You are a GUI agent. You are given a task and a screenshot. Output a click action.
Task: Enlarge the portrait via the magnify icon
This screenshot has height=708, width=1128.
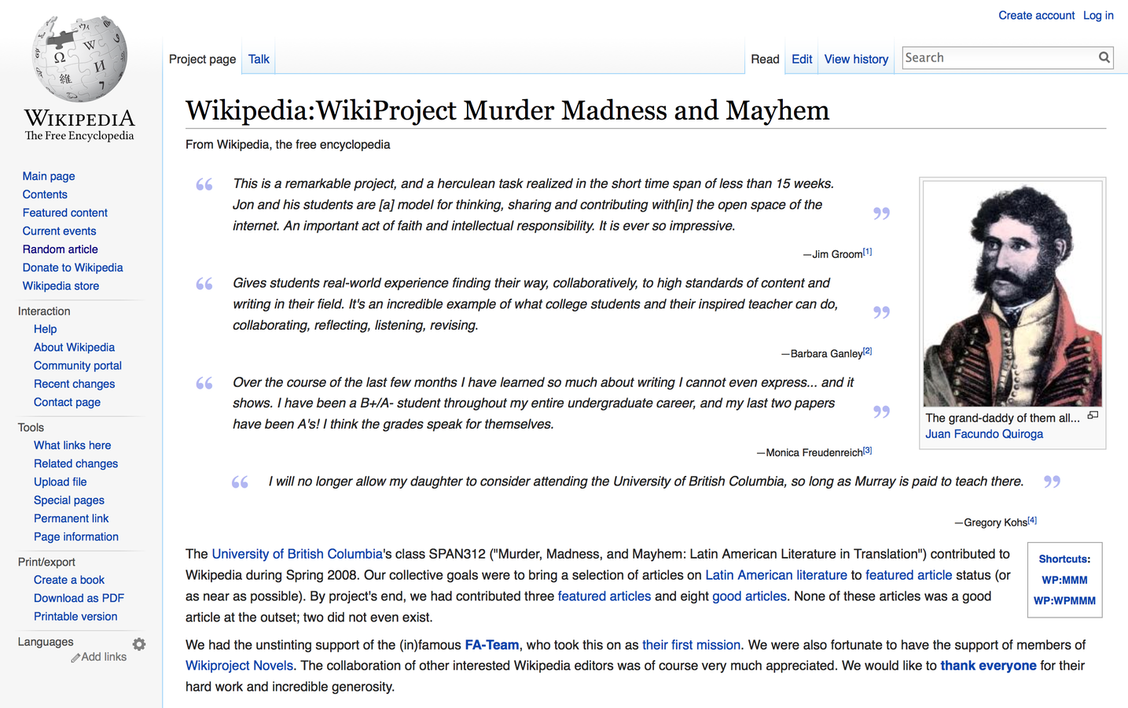[x=1093, y=415]
